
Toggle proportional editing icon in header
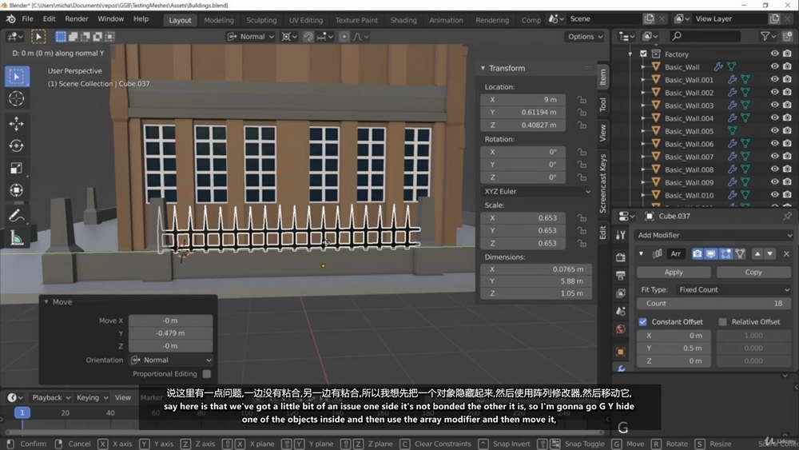(344, 37)
